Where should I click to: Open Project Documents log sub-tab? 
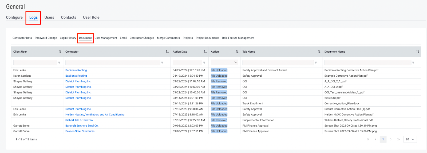tap(207, 38)
